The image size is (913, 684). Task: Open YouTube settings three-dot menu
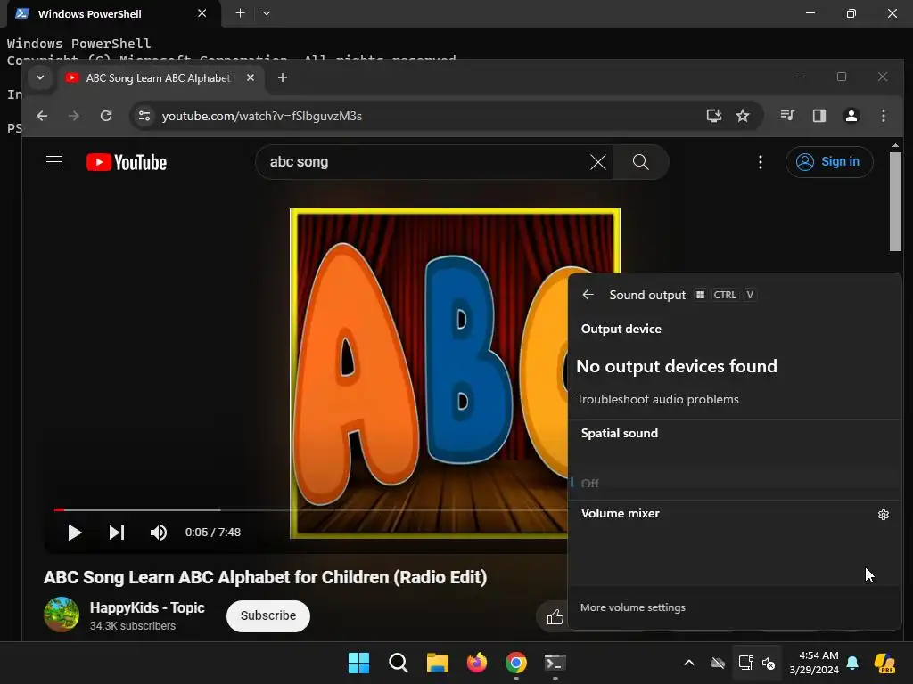click(760, 162)
